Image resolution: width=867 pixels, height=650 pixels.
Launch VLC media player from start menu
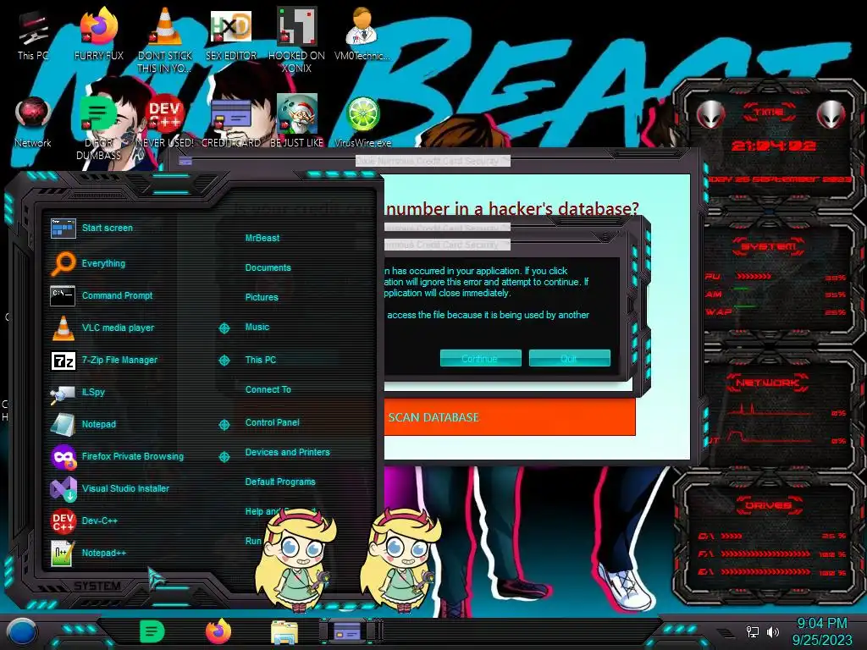tap(102, 328)
